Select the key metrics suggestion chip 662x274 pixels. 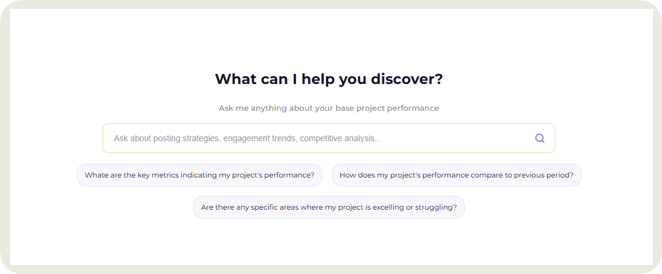coord(200,175)
